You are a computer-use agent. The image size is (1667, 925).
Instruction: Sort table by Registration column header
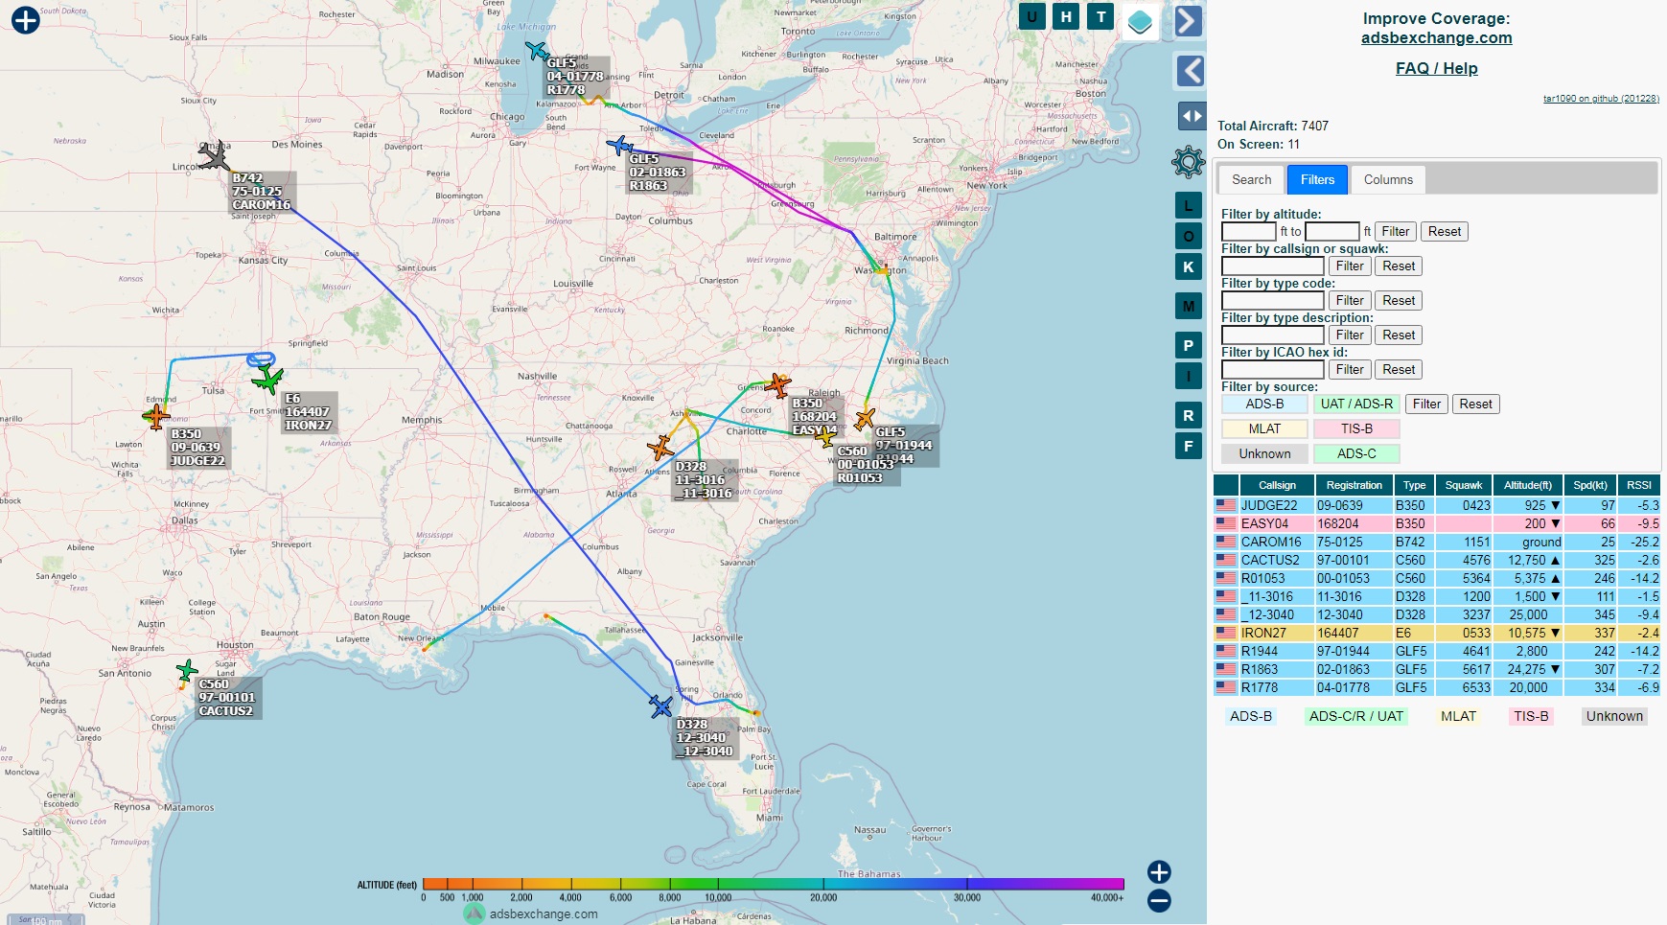(x=1354, y=485)
